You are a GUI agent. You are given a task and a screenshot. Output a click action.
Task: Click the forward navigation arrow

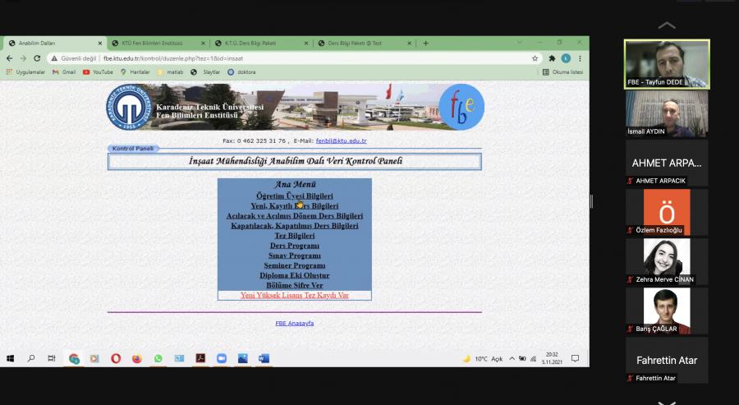(23, 58)
